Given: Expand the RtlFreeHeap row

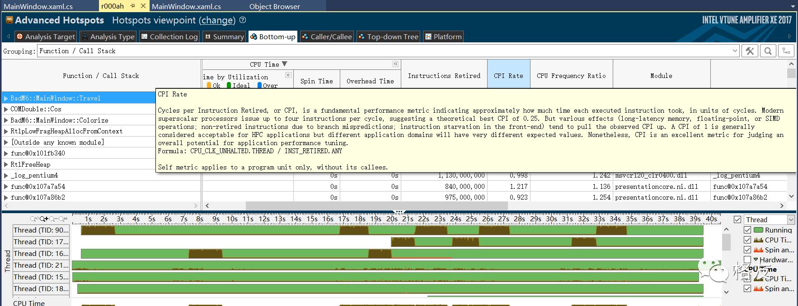Looking at the screenshot, I should 6,164.
